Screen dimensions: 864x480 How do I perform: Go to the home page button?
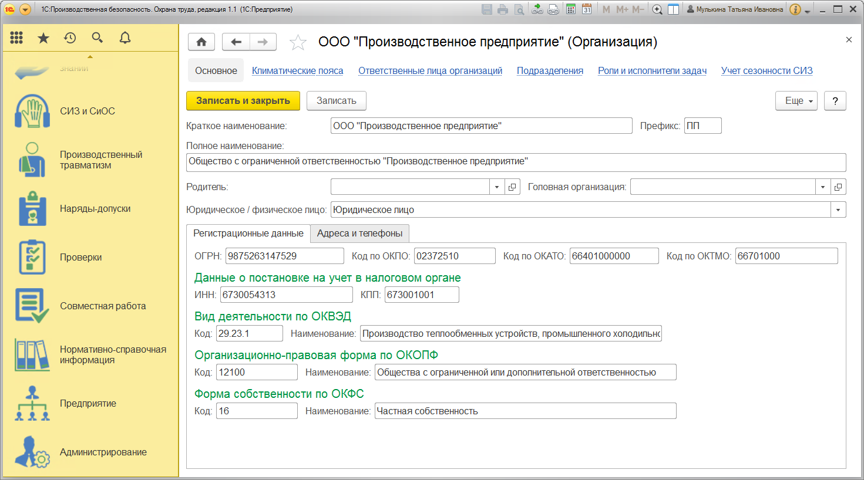click(x=201, y=42)
